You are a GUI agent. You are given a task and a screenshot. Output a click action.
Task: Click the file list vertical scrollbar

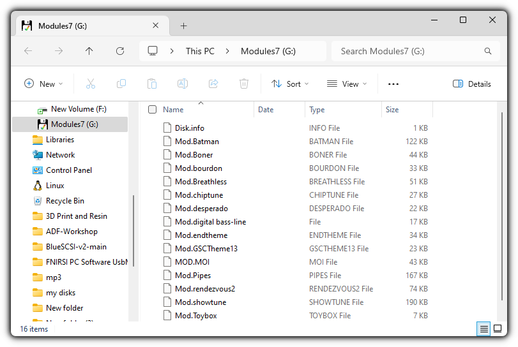[502, 206]
